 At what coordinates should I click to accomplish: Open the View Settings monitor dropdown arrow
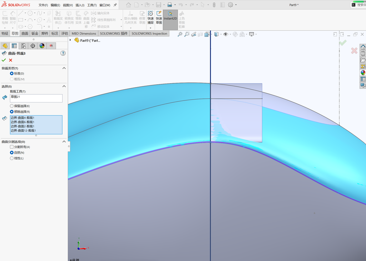point(256,35)
